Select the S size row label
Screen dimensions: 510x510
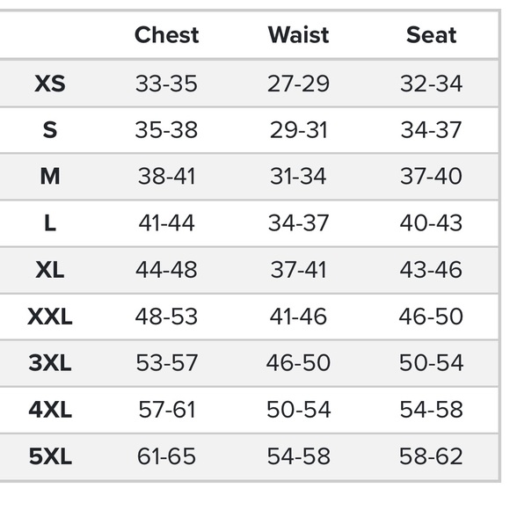50,130
